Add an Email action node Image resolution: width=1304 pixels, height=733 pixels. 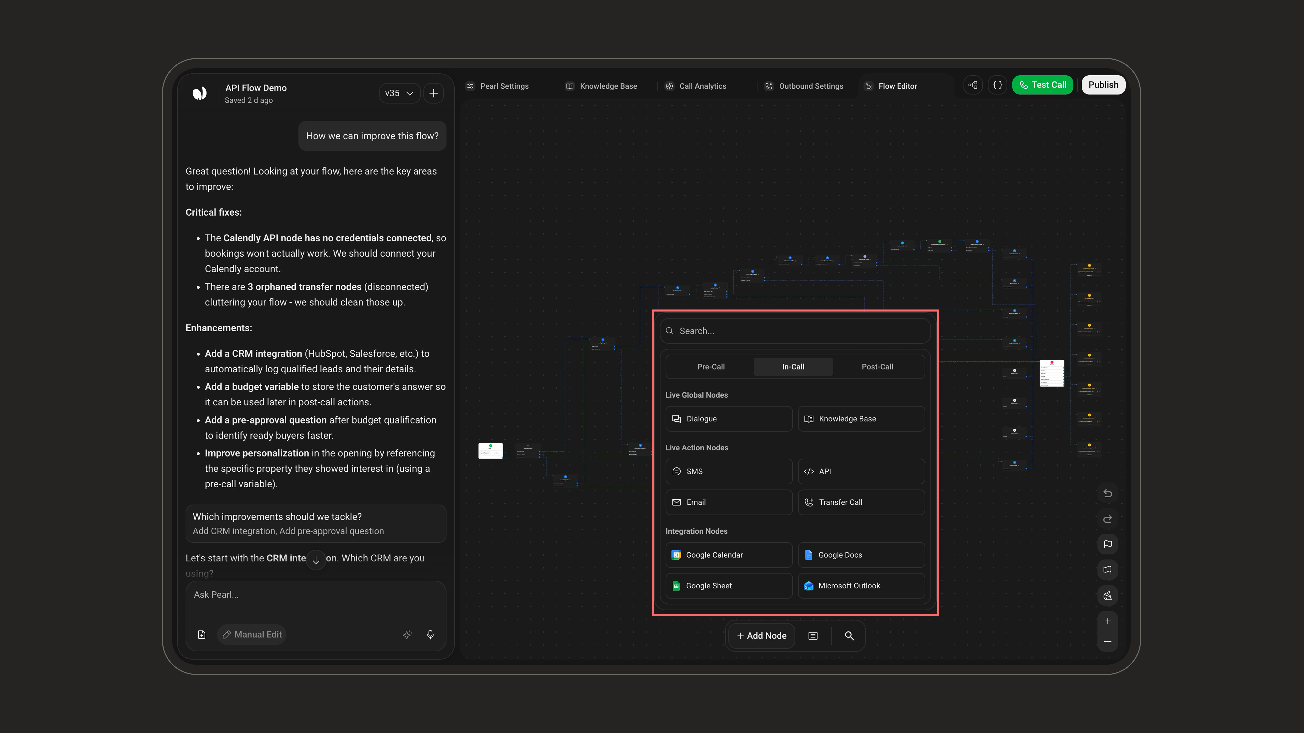point(729,502)
